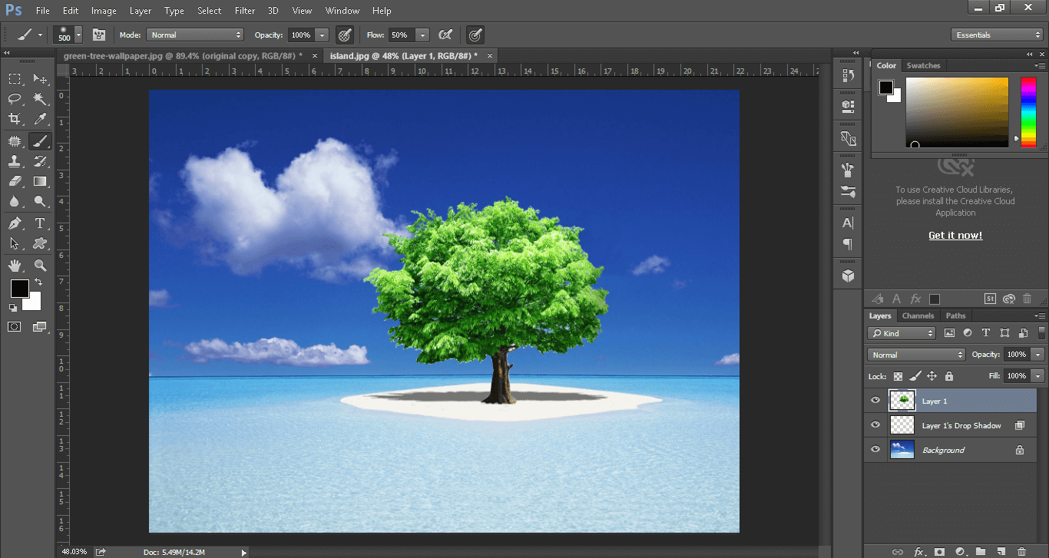Viewport: 1049px width, 558px height.
Task: Select the Horizontal Type tool
Action: 40,223
